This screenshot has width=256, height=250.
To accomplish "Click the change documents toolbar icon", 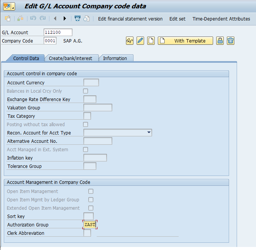I will (86, 19).
